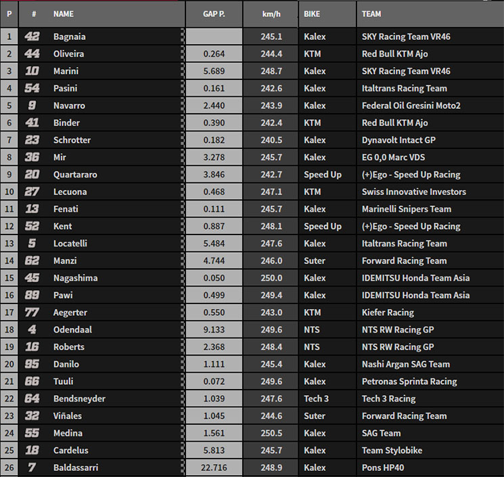
Task: Click rider name Tuuli
Action: click(63, 381)
